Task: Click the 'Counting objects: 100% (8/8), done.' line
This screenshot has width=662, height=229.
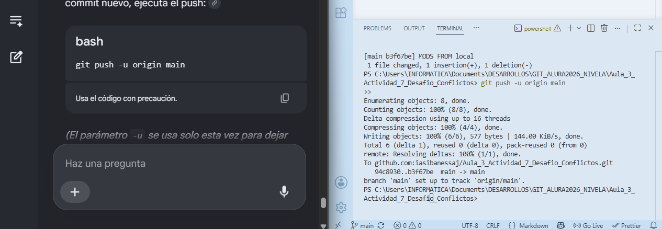Action: point(428,109)
